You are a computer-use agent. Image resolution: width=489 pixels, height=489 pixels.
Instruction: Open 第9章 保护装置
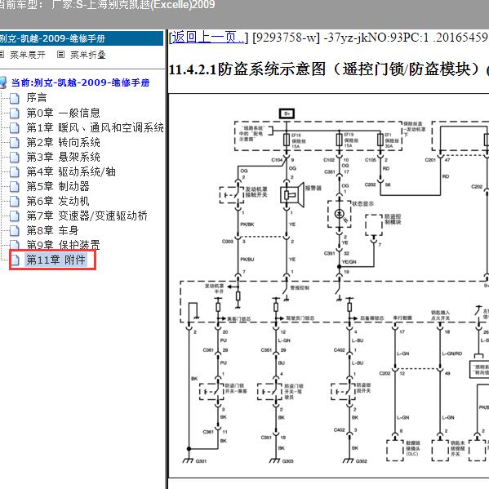[x=64, y=245]
